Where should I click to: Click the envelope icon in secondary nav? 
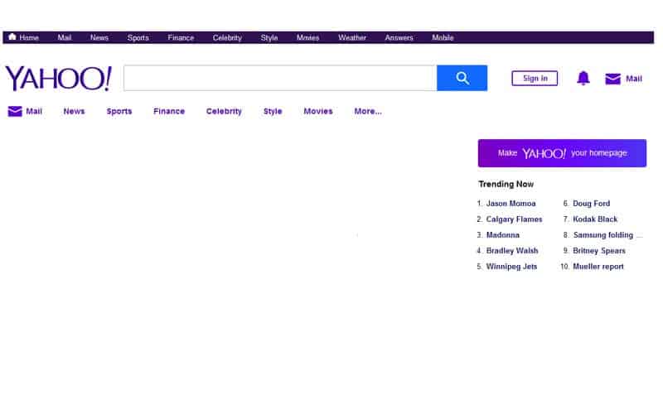click(x=15, y=111)
